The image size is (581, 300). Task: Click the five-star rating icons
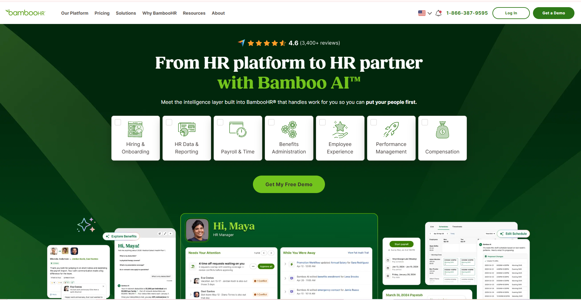(267, 43)
